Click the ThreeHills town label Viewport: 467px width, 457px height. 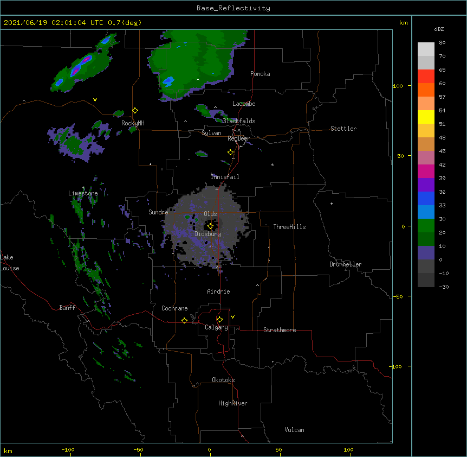(289, 227)
